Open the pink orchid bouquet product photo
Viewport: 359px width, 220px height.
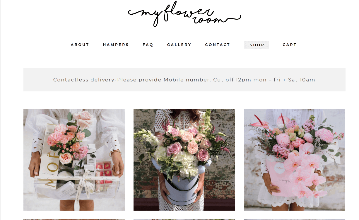tap(295, 160)
